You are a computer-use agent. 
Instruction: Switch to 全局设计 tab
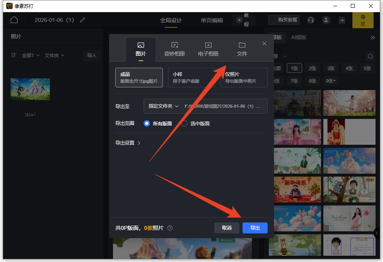171,20
